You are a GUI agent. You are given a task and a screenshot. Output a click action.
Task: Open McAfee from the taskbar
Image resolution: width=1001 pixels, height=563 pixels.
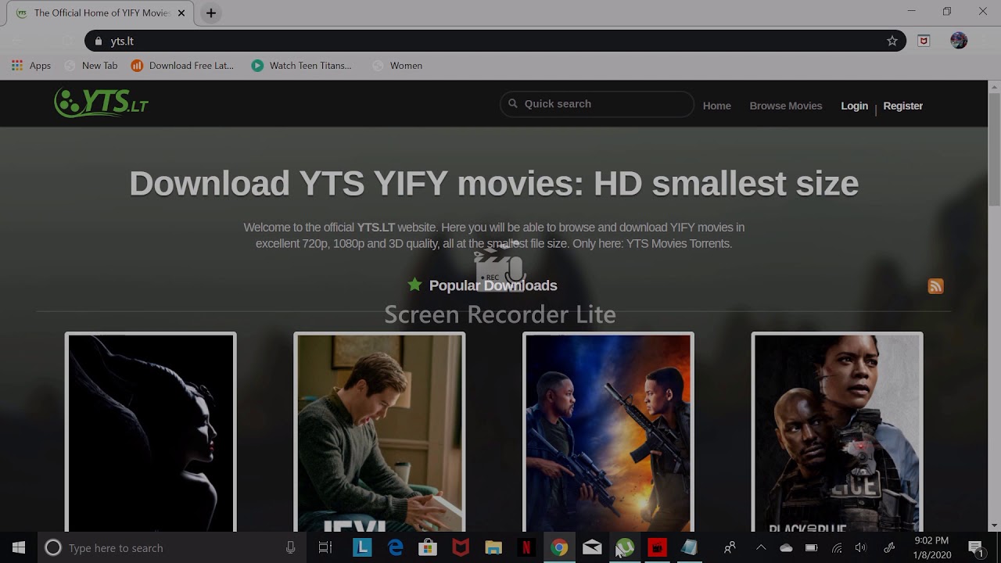click(x=461, y=548)
